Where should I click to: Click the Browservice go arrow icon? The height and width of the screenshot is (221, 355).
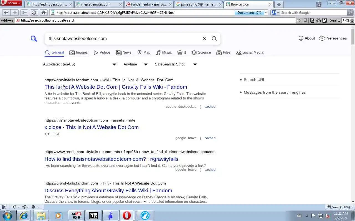pyautogui.click(x=299, y=20)
